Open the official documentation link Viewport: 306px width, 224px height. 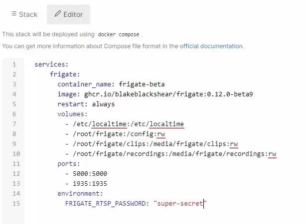211,46
